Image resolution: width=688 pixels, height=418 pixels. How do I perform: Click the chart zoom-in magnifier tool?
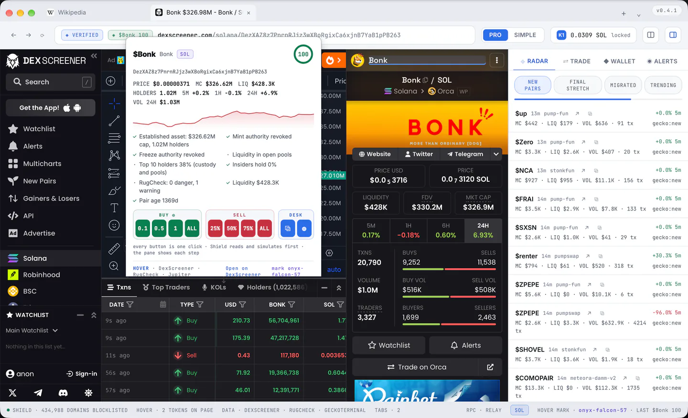point(114,266)
